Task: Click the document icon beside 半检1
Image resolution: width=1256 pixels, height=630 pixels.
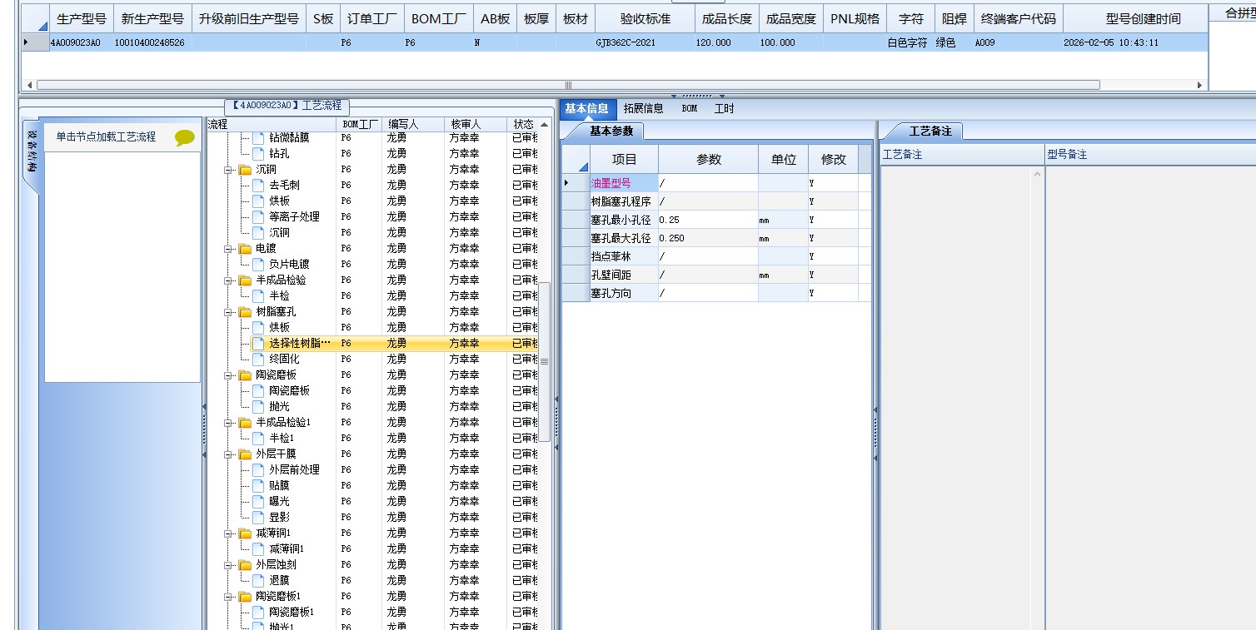Action: (x=258, y=439)
